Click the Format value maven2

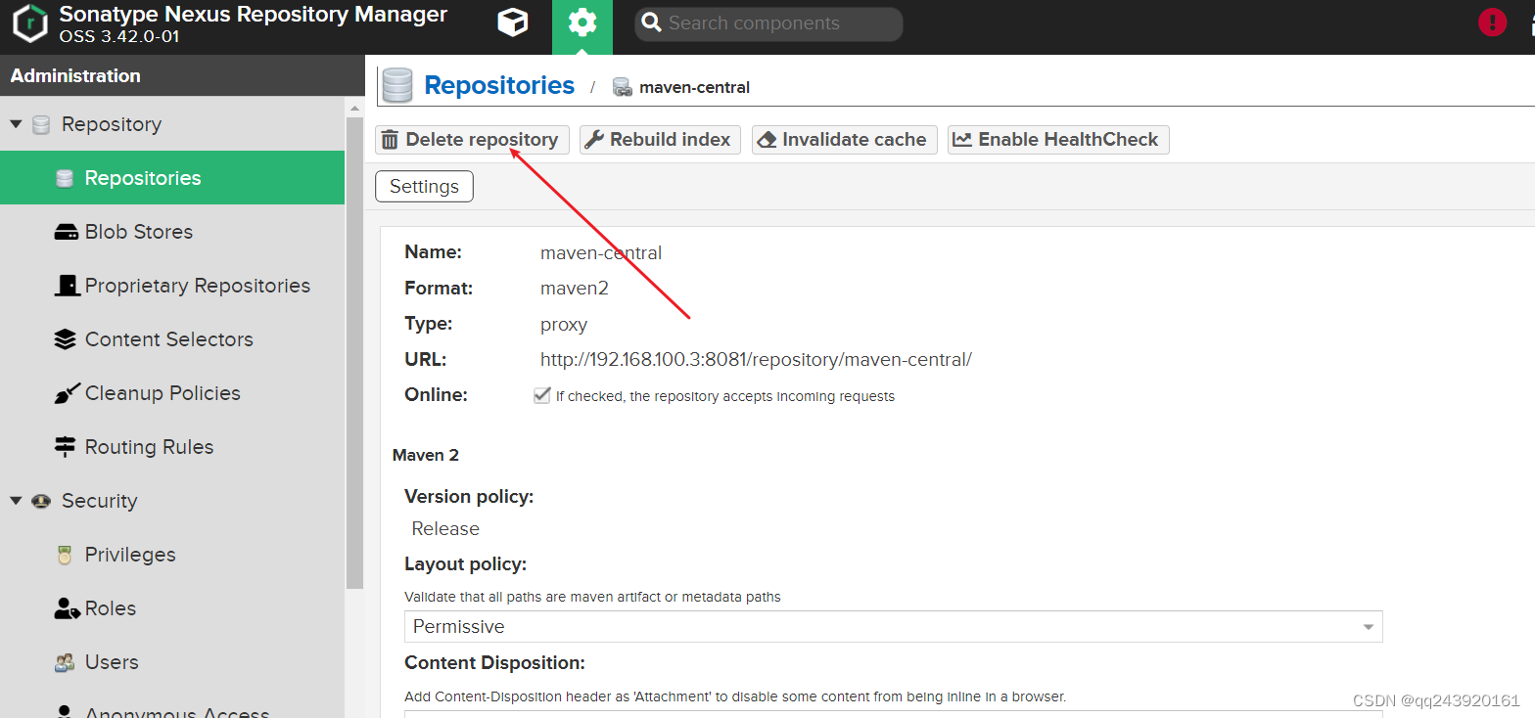(x=575, y=289)
